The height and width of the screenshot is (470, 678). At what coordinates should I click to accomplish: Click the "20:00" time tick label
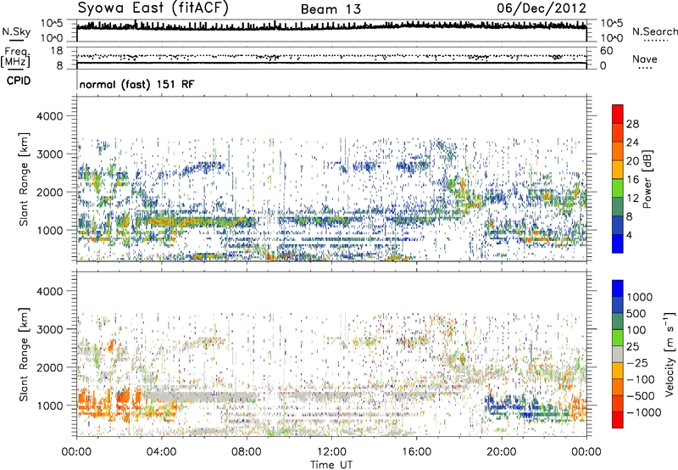tap(501, 452)
